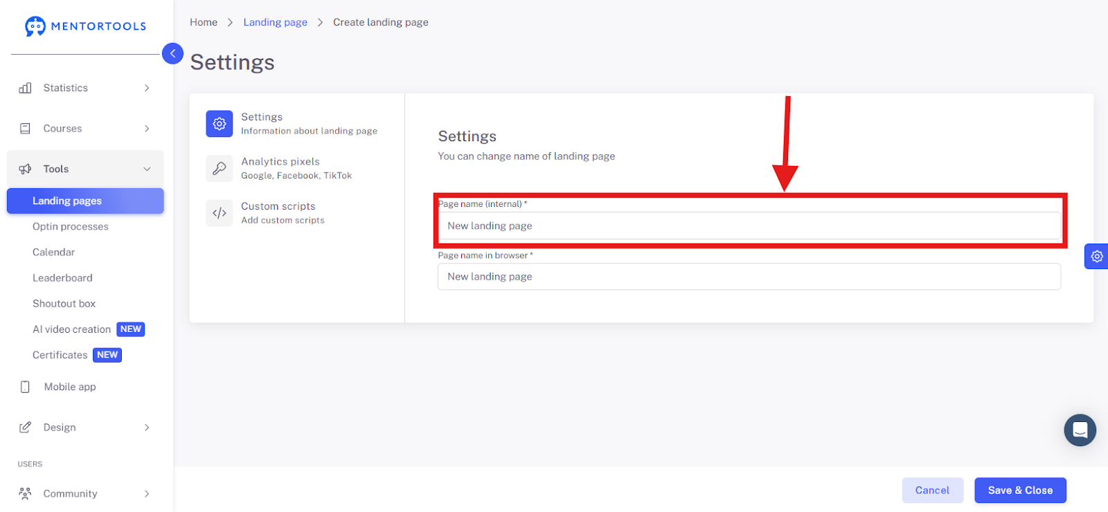Image resolution: width=1108 pixels, height=512 pixels.
Task: Click the Mobile app phone icon
Action: point(26,387)
